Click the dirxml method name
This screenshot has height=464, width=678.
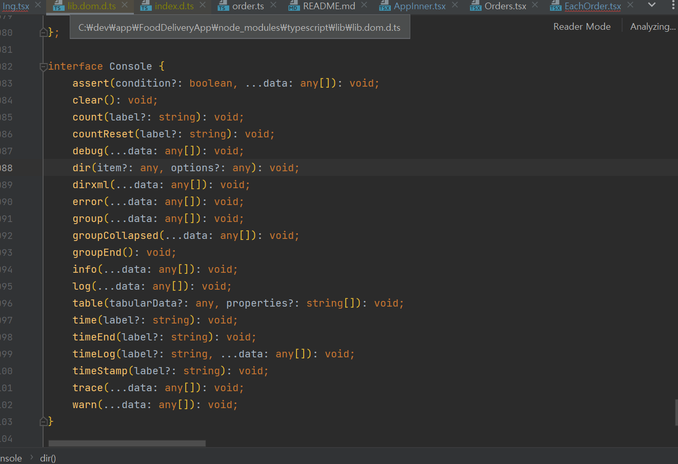pyautogui.click(x=91, y=185)
